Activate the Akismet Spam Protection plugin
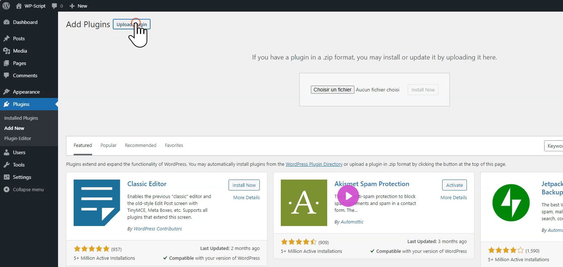This screenshot has height=267, width=563. (454, 185)
